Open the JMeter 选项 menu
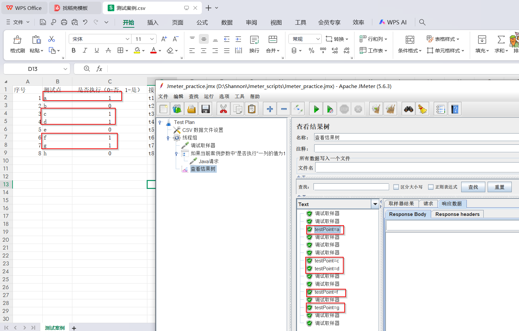 [x=224, y=97]
